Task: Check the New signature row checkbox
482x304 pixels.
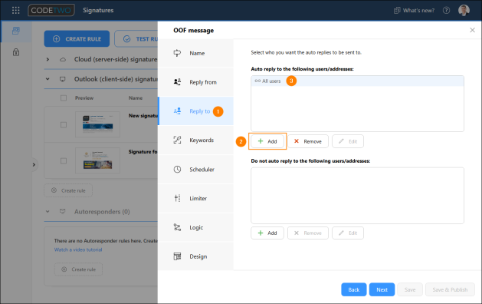Action: click(64, 124)
